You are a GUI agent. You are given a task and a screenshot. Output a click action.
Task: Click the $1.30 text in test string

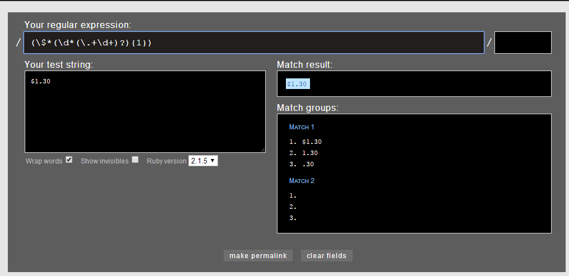tap(40, 82)
